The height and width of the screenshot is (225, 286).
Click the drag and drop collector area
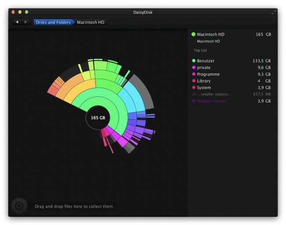[x=73, y=206]
